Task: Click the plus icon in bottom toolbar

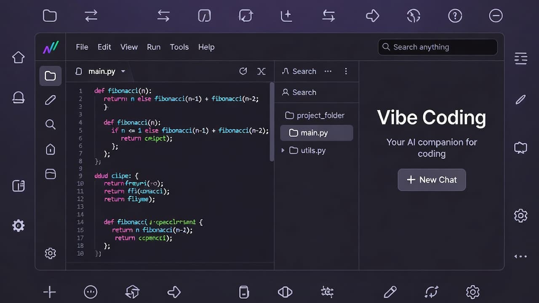Action: (49, 292)
